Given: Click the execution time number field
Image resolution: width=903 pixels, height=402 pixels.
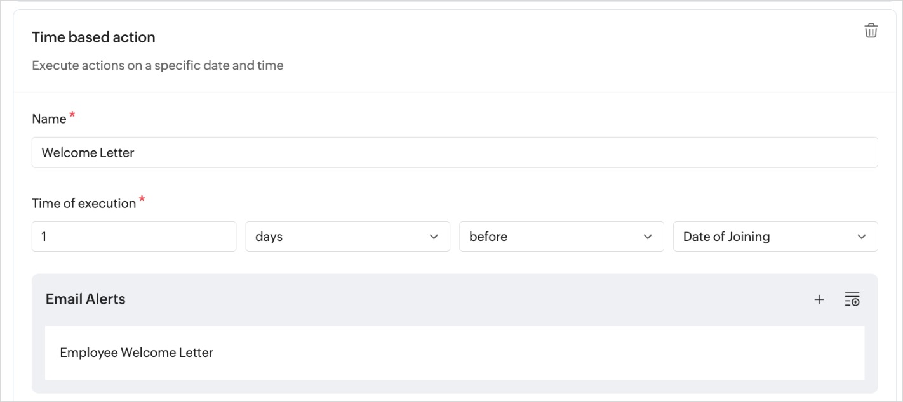Looking at the screenshot, I should (133, 237).
